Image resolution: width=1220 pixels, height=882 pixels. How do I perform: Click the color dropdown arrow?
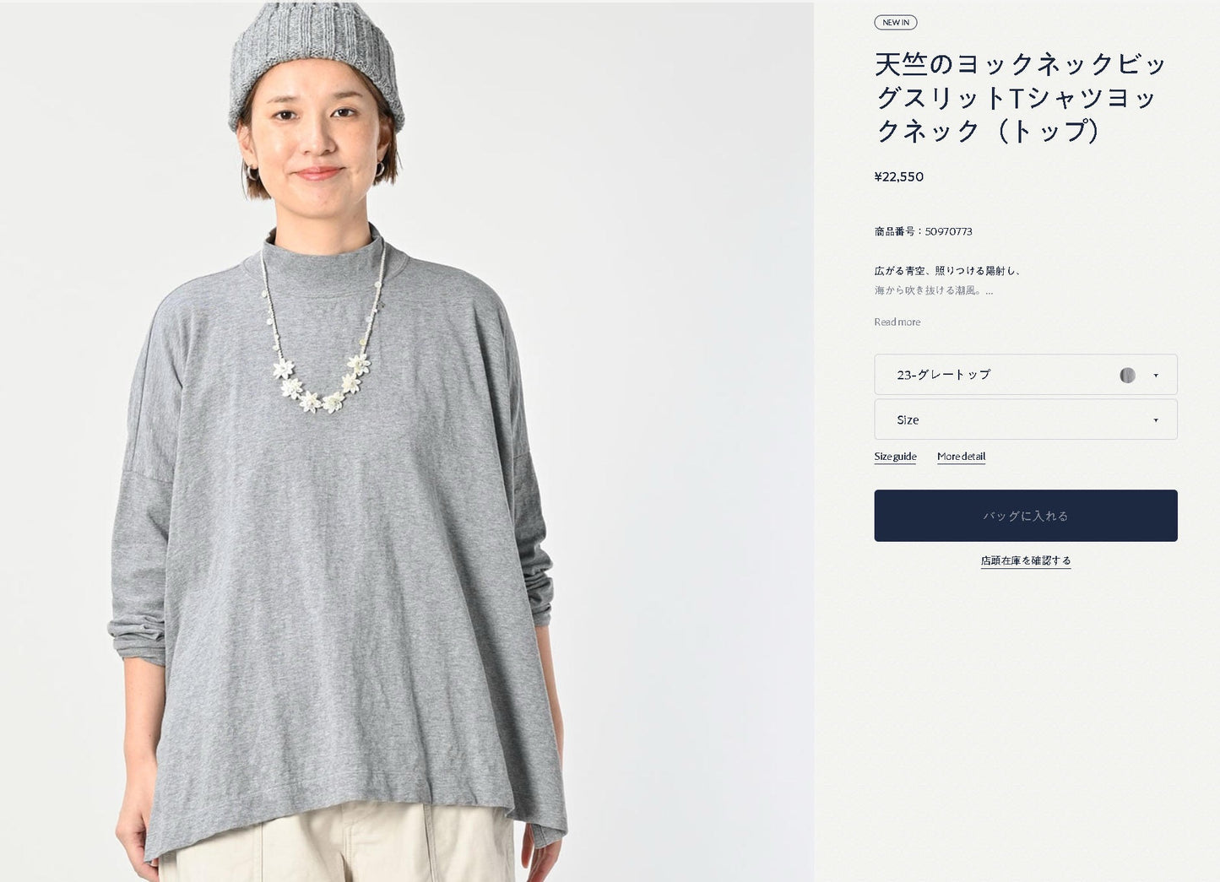1156,376
